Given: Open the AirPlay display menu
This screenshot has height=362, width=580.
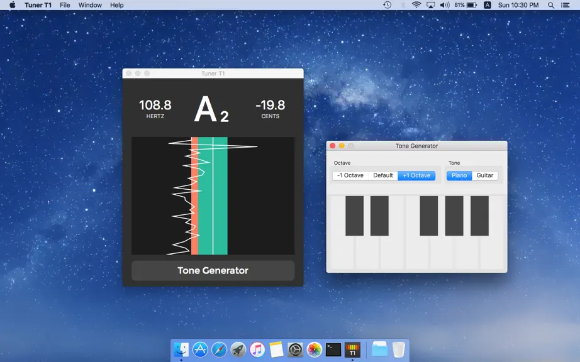Looking at the screenshot, I should pos(430,5).
